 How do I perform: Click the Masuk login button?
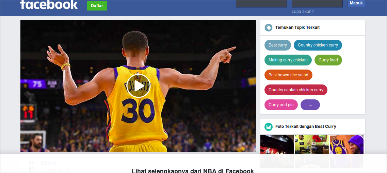pyautogui.click(x=356, y=3)
